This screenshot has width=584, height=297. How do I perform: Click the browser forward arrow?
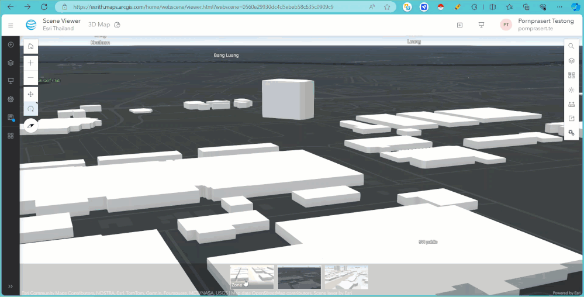27,6
